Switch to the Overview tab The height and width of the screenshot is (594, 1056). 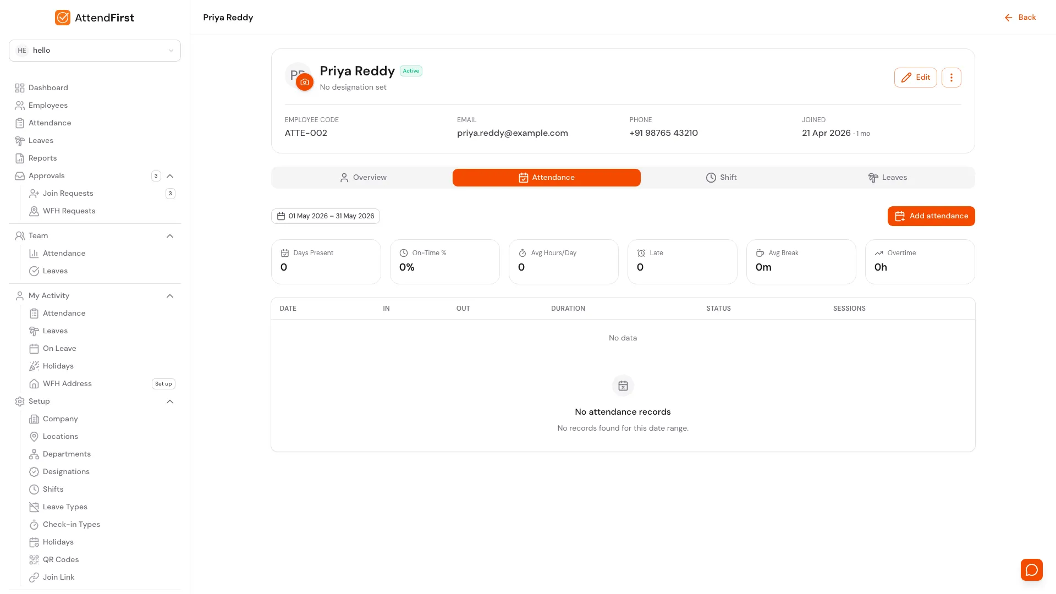click(x=363, y=178)
